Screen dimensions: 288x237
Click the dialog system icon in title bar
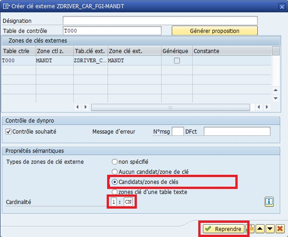pyautogui.click(x=6, y=6)
